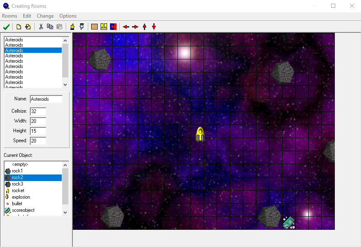
Task: Open the Edit menu
Action: (27, 16)
